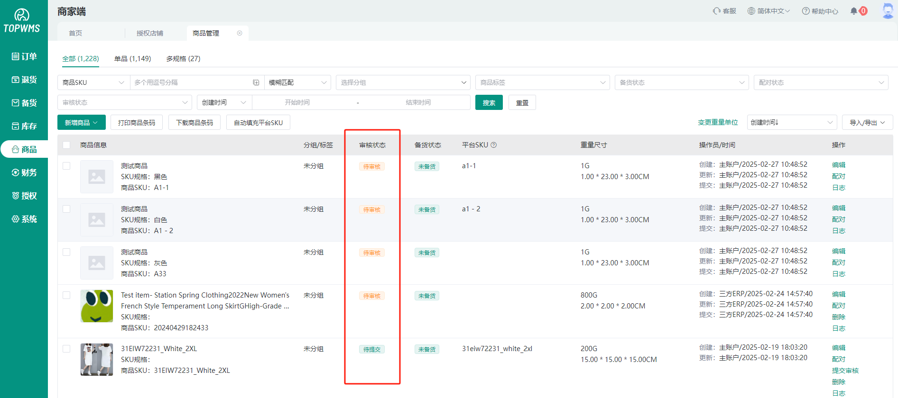Click the green 搜索 button
Viewport: 898px width, 398px height.
tap(489, 103)
